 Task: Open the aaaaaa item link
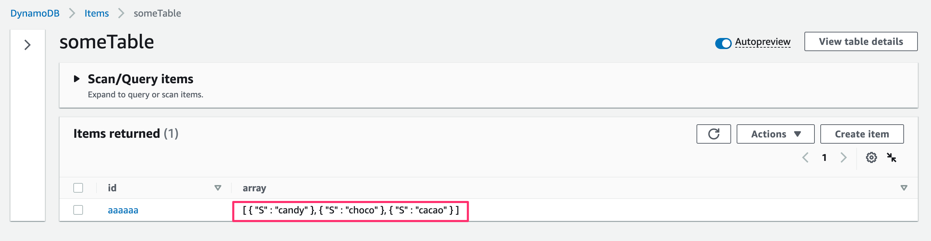123,210
